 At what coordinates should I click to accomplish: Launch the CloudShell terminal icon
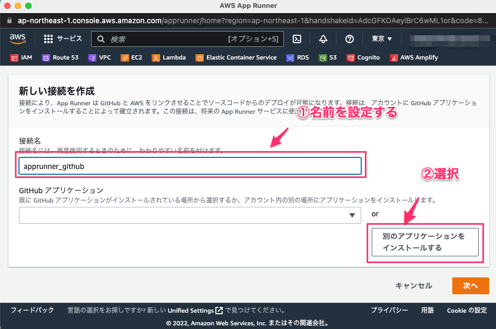click(x=297, y=39)
